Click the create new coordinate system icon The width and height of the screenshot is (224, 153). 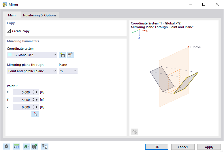pyautogui.click(x=63, y=55)
